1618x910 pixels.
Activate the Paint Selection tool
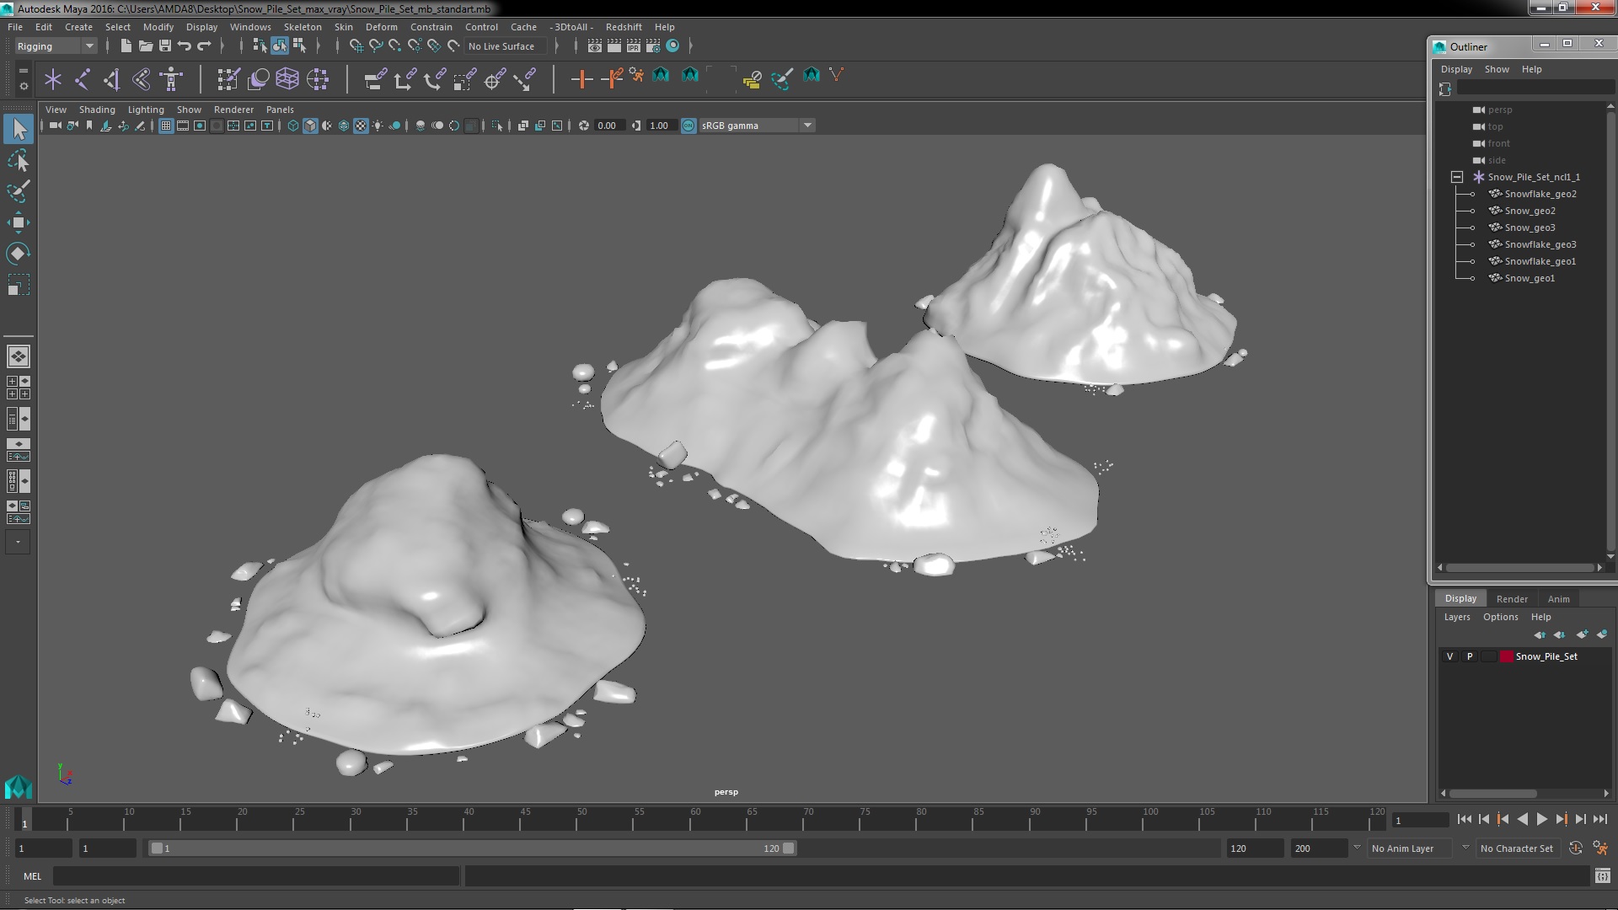coord(18,191)
